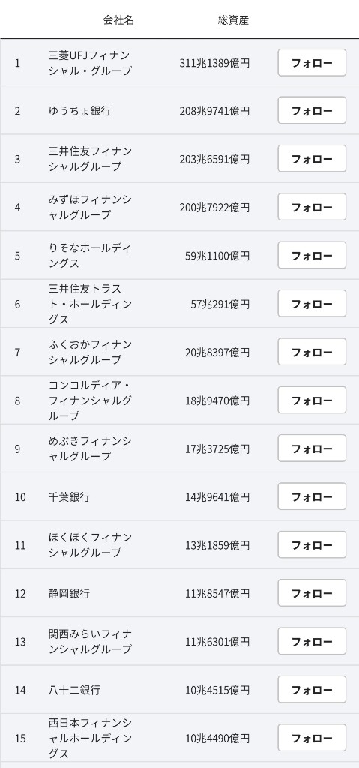359x768 pixels.
Task: Select the 総資産 column header
Action: pos(233,20)
